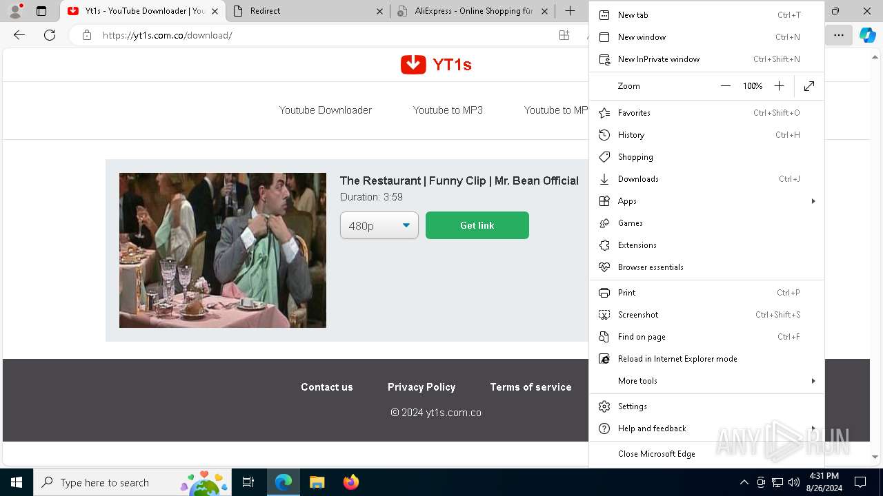Go back with the back arrow
Image resolution: width=883 pixels, height=496 pixels.
click(x=19, y=35)
